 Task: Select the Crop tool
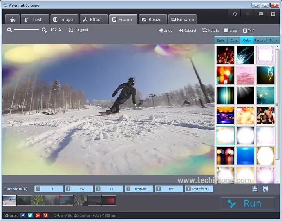(230, 31)
